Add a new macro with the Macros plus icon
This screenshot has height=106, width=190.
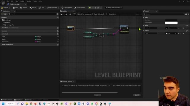point(58,31)
